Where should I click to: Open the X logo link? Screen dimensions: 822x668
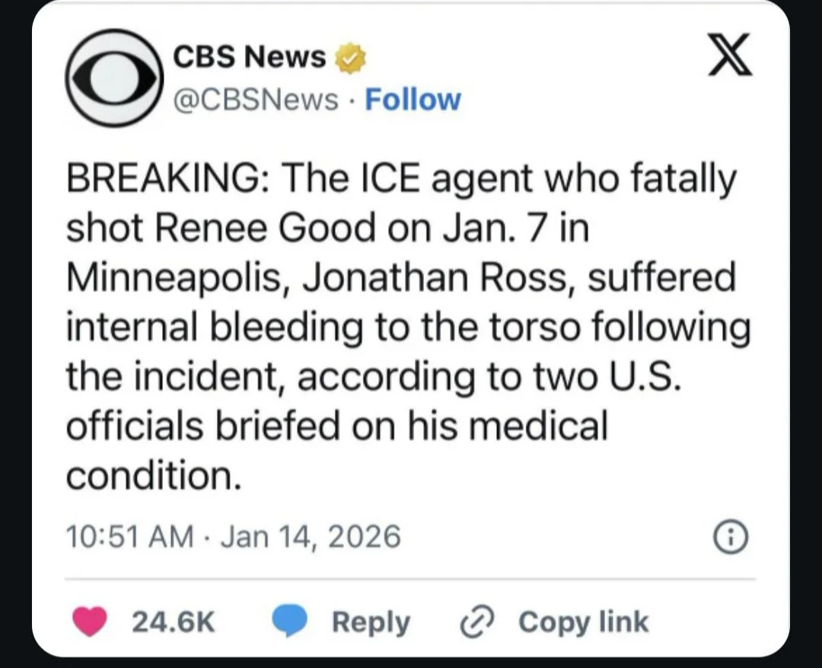(x=730, y=56)
